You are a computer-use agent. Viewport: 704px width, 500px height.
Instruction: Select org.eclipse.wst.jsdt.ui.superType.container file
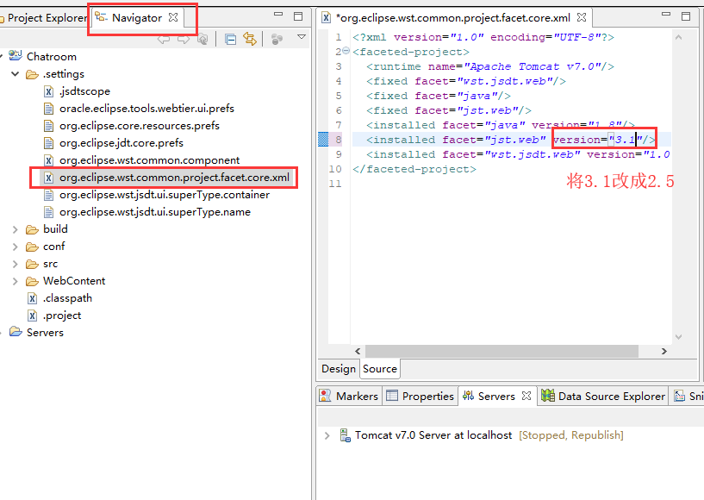pyautogui.click(x=165, y=195)
